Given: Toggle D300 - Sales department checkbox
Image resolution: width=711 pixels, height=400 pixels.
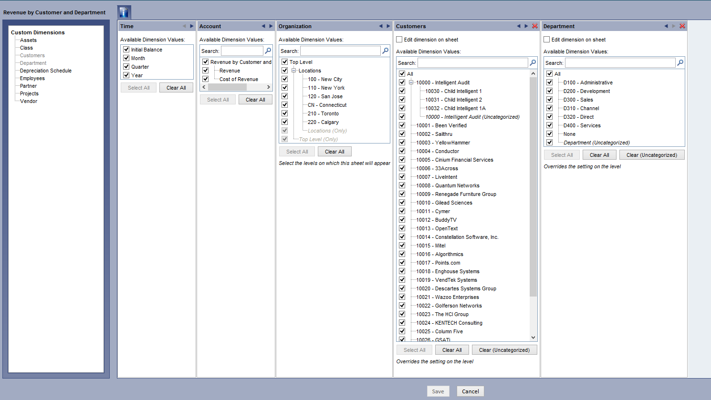Looking at the screenshot, I should tap(550, 99).
